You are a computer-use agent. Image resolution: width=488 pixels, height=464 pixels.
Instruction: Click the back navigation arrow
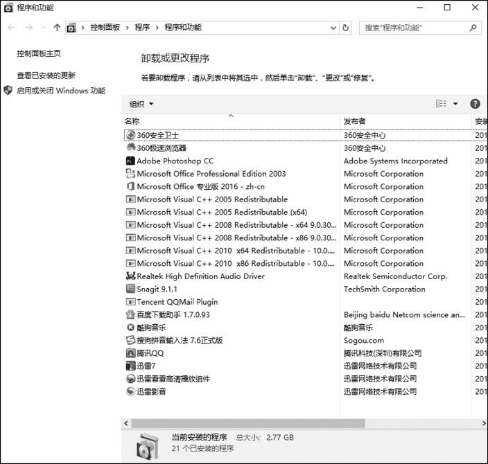click(11, 28)
